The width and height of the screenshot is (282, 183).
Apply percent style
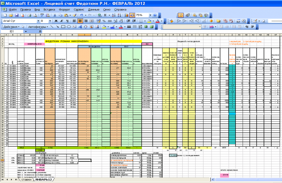[x=104, y=21]
